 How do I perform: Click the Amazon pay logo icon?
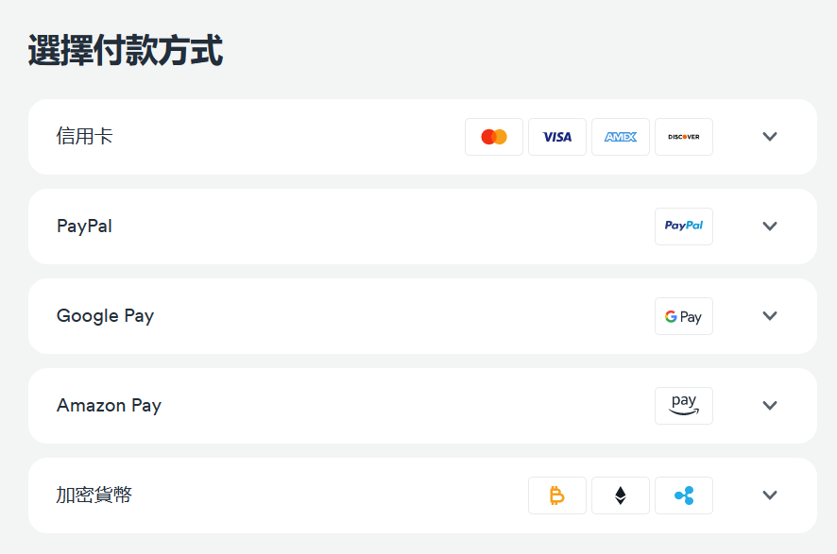click(684, 406)
